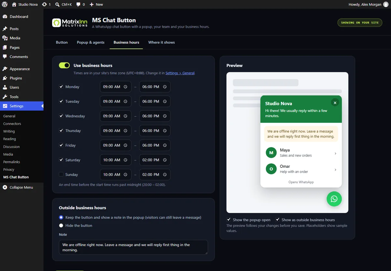The width and height of the screenshot is (391, 271).
Task: Click the Media sidebar icon
Action: coord(5,38)
